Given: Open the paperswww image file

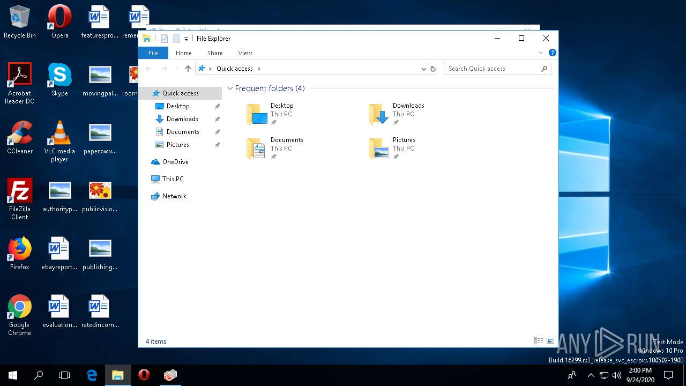Looking at the screenshot, I should point(100,138).
